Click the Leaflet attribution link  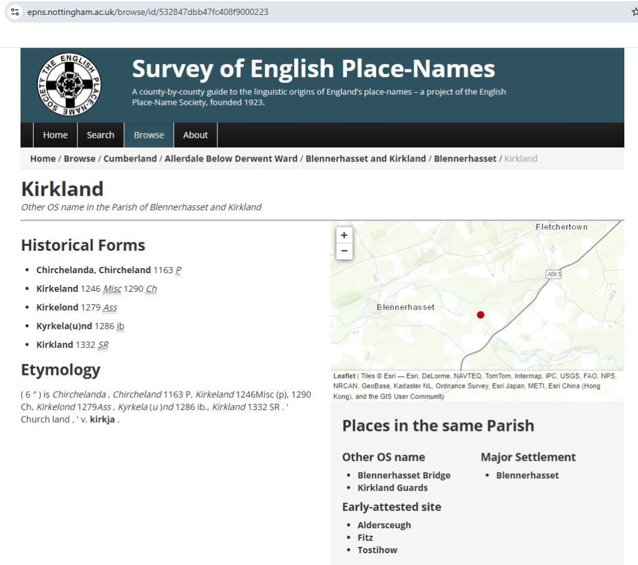(x=344, y=376)
